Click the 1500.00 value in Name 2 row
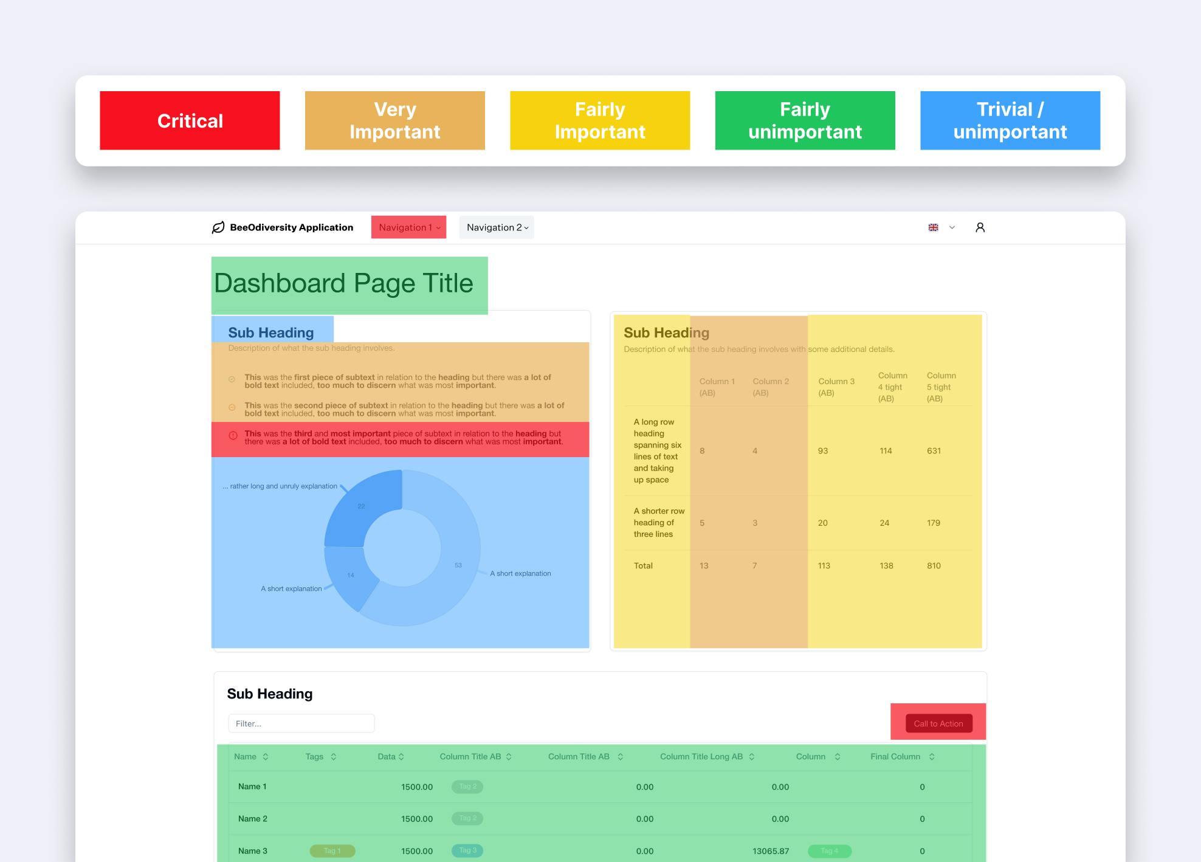The image size is (1201, 862). (417, 819)
